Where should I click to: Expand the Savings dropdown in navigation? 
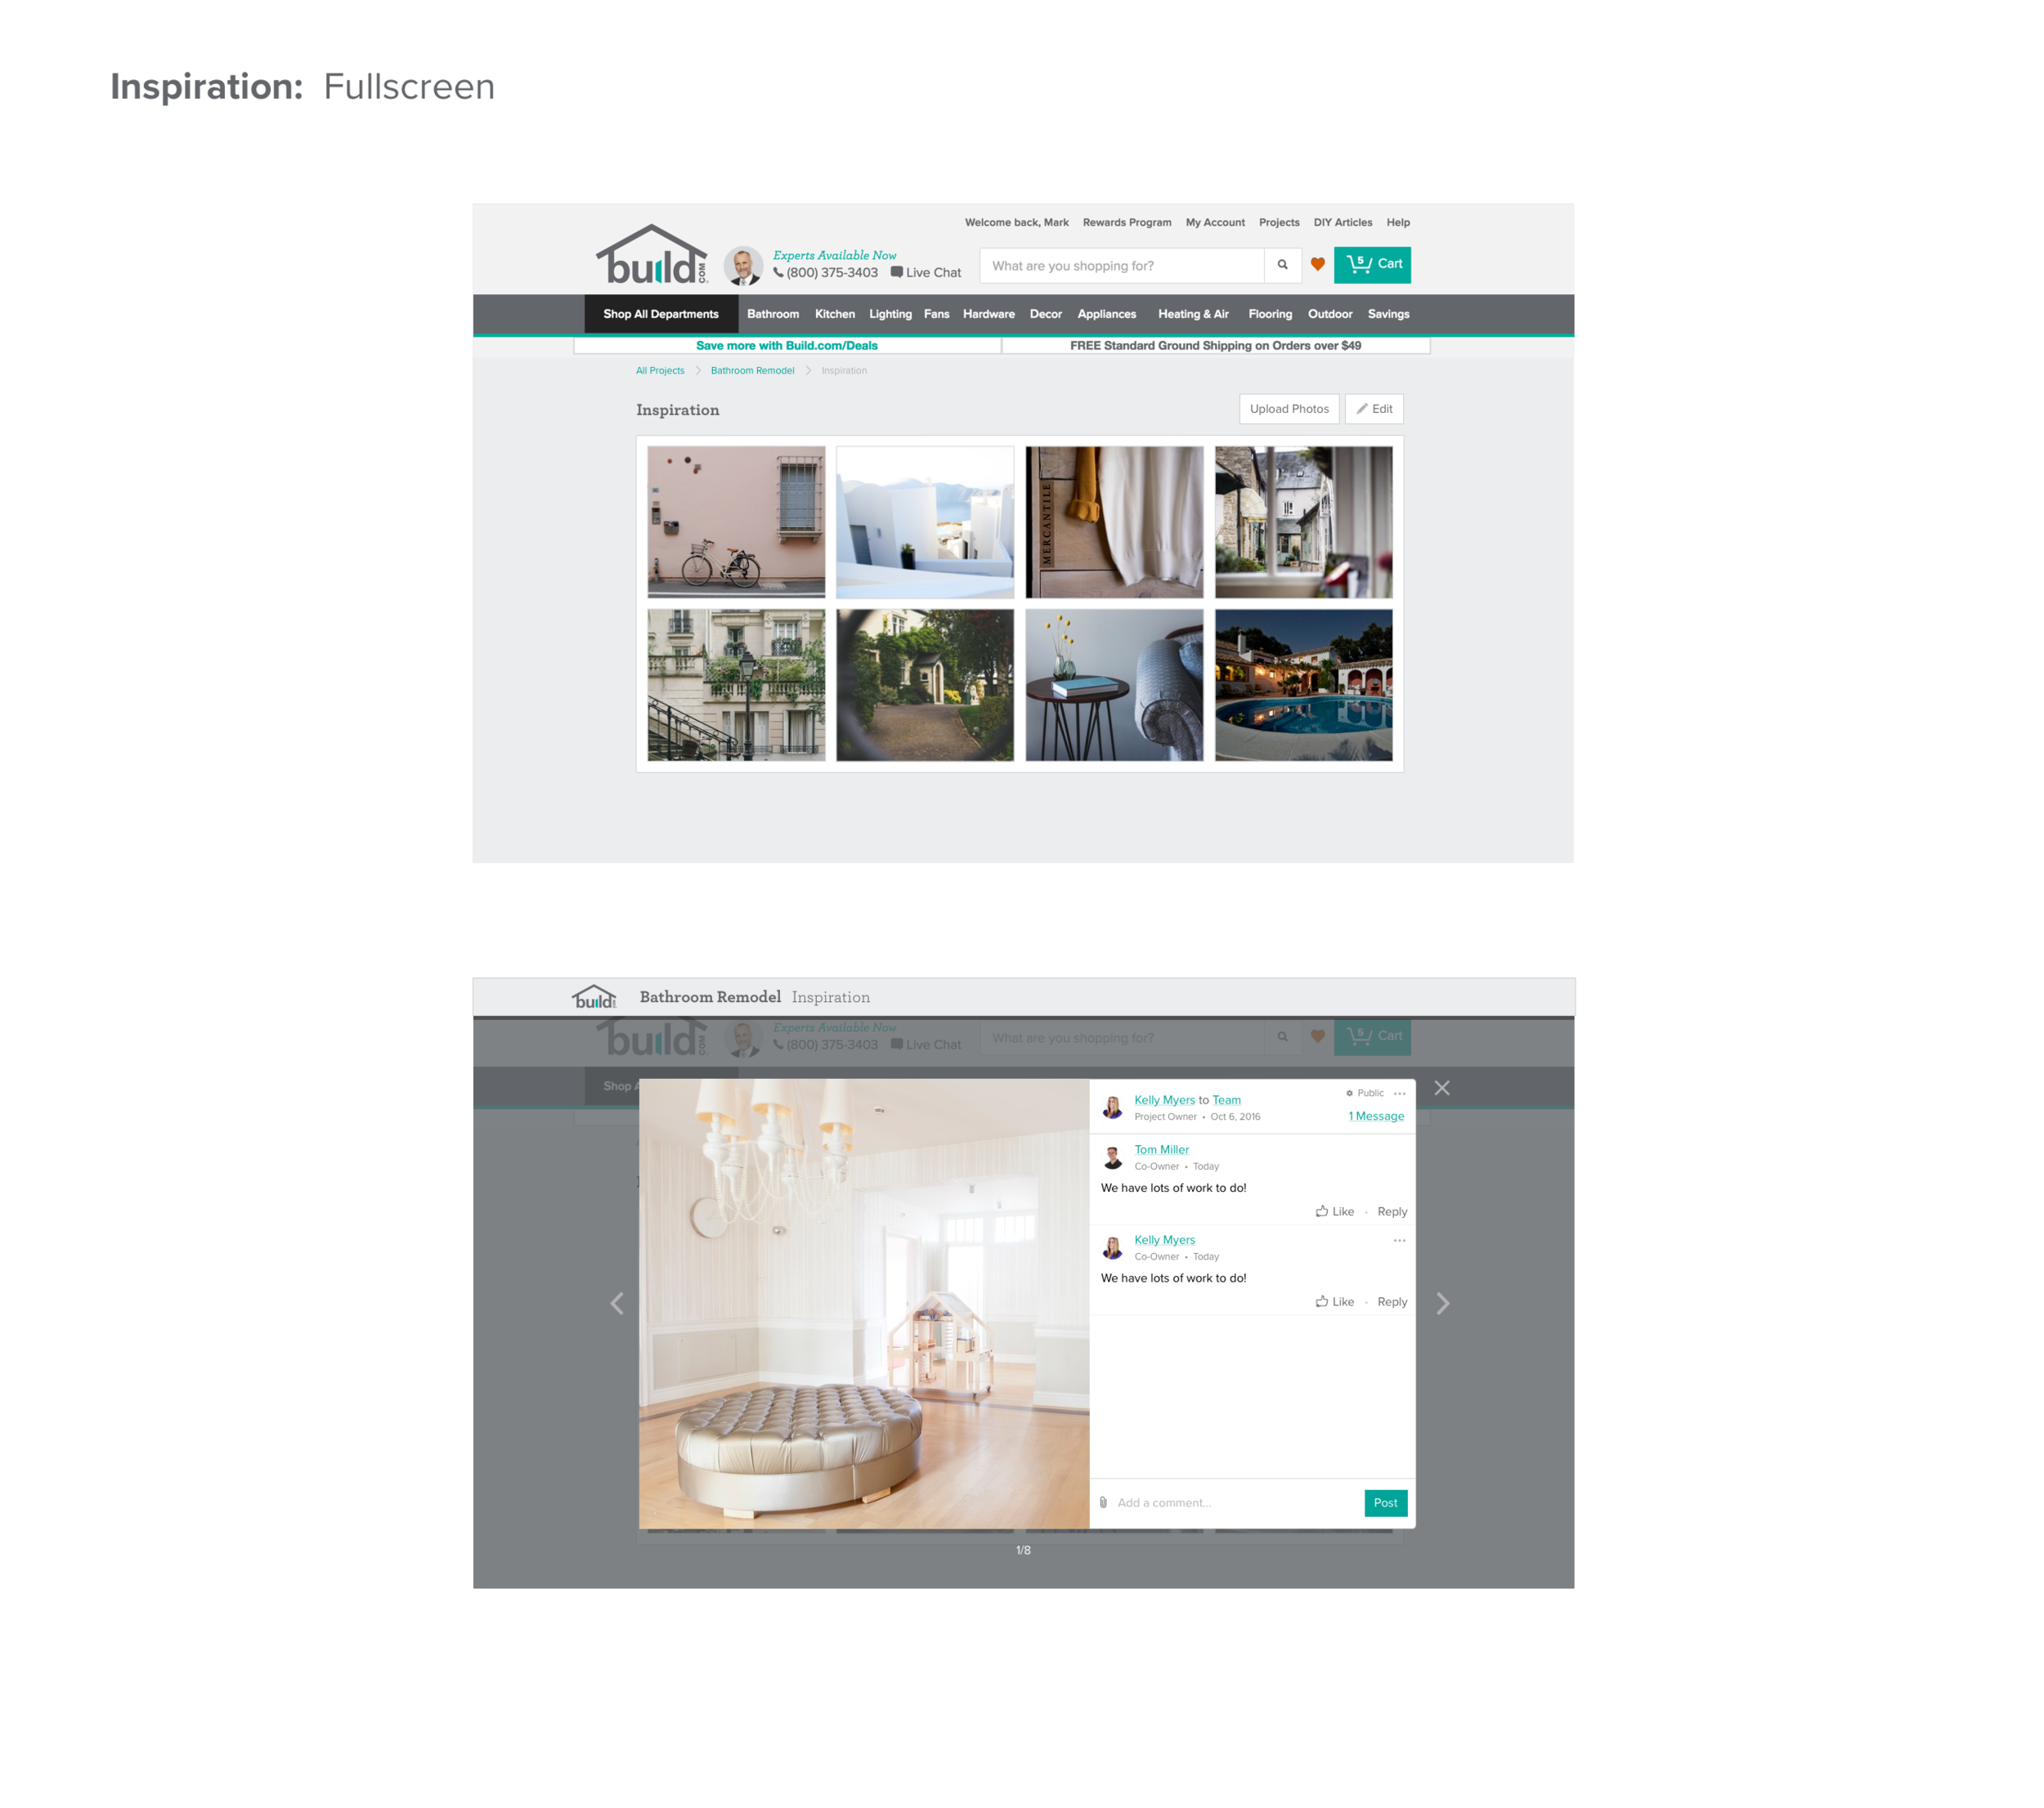pyautogui.click(x=1387, y=314)
